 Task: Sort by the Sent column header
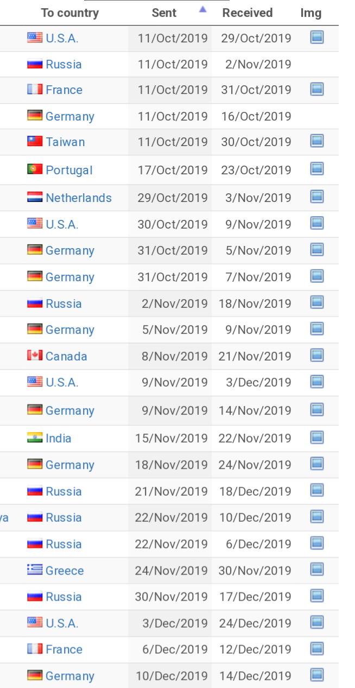(164, 13)
